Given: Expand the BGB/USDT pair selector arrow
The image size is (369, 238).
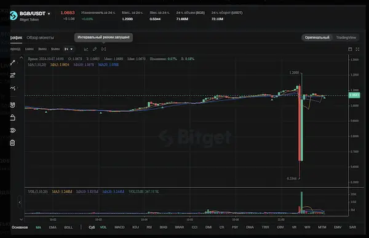Looking at the screenshot, I should pyautogui.click(x=49, y=14).
